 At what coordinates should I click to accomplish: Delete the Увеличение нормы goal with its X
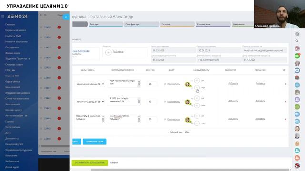click(285, 84)
